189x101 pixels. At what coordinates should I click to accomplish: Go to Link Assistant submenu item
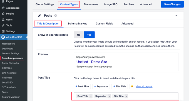[x=9, y=73]
